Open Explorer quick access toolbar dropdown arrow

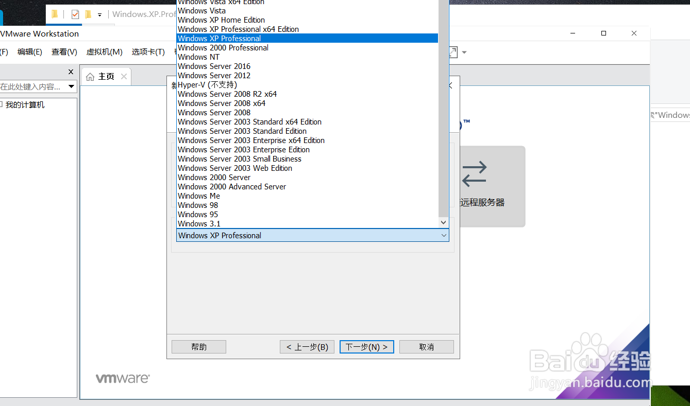tap(99, 15)
